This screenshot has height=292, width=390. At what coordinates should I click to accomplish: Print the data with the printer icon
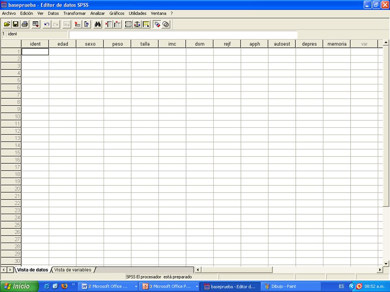point(25,24)
